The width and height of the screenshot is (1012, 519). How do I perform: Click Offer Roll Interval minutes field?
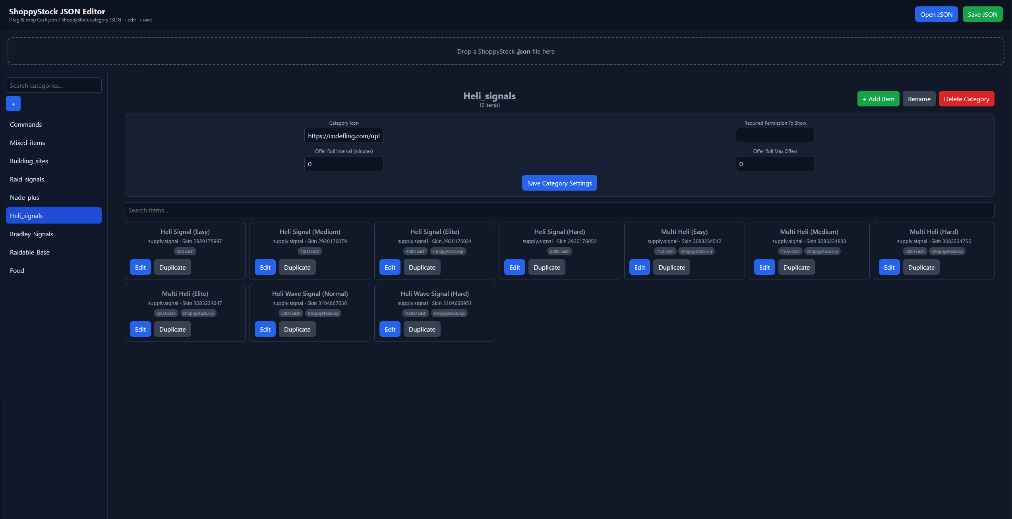[x=344, y=164]
